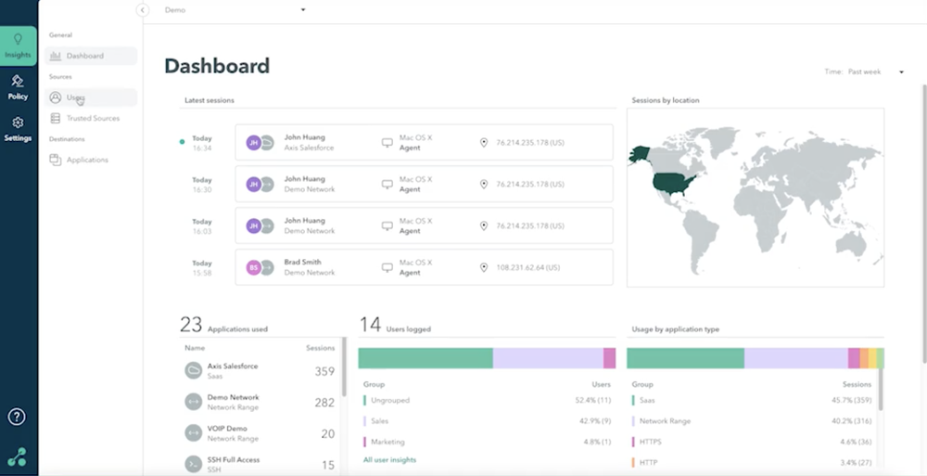Click the SSH Full Access terminal icon
The image size is (927, 476).
pos(194,464)
